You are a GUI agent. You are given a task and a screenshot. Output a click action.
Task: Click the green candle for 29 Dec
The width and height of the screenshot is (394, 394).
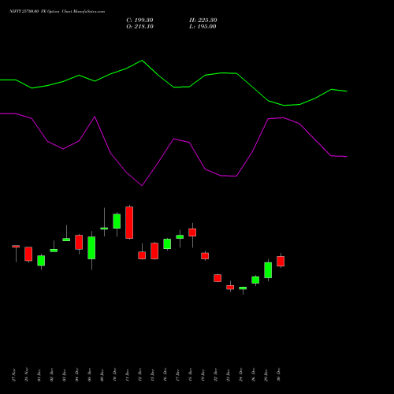click(x=268, y=270)
